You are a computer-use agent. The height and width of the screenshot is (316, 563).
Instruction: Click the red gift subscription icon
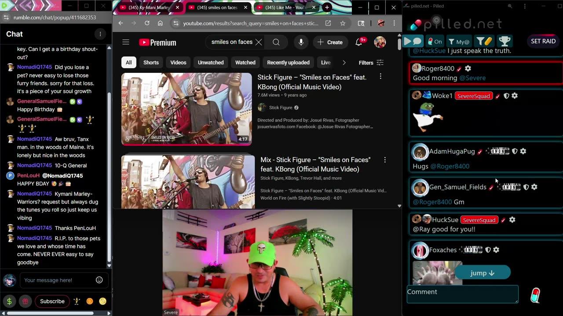(25, 301)
